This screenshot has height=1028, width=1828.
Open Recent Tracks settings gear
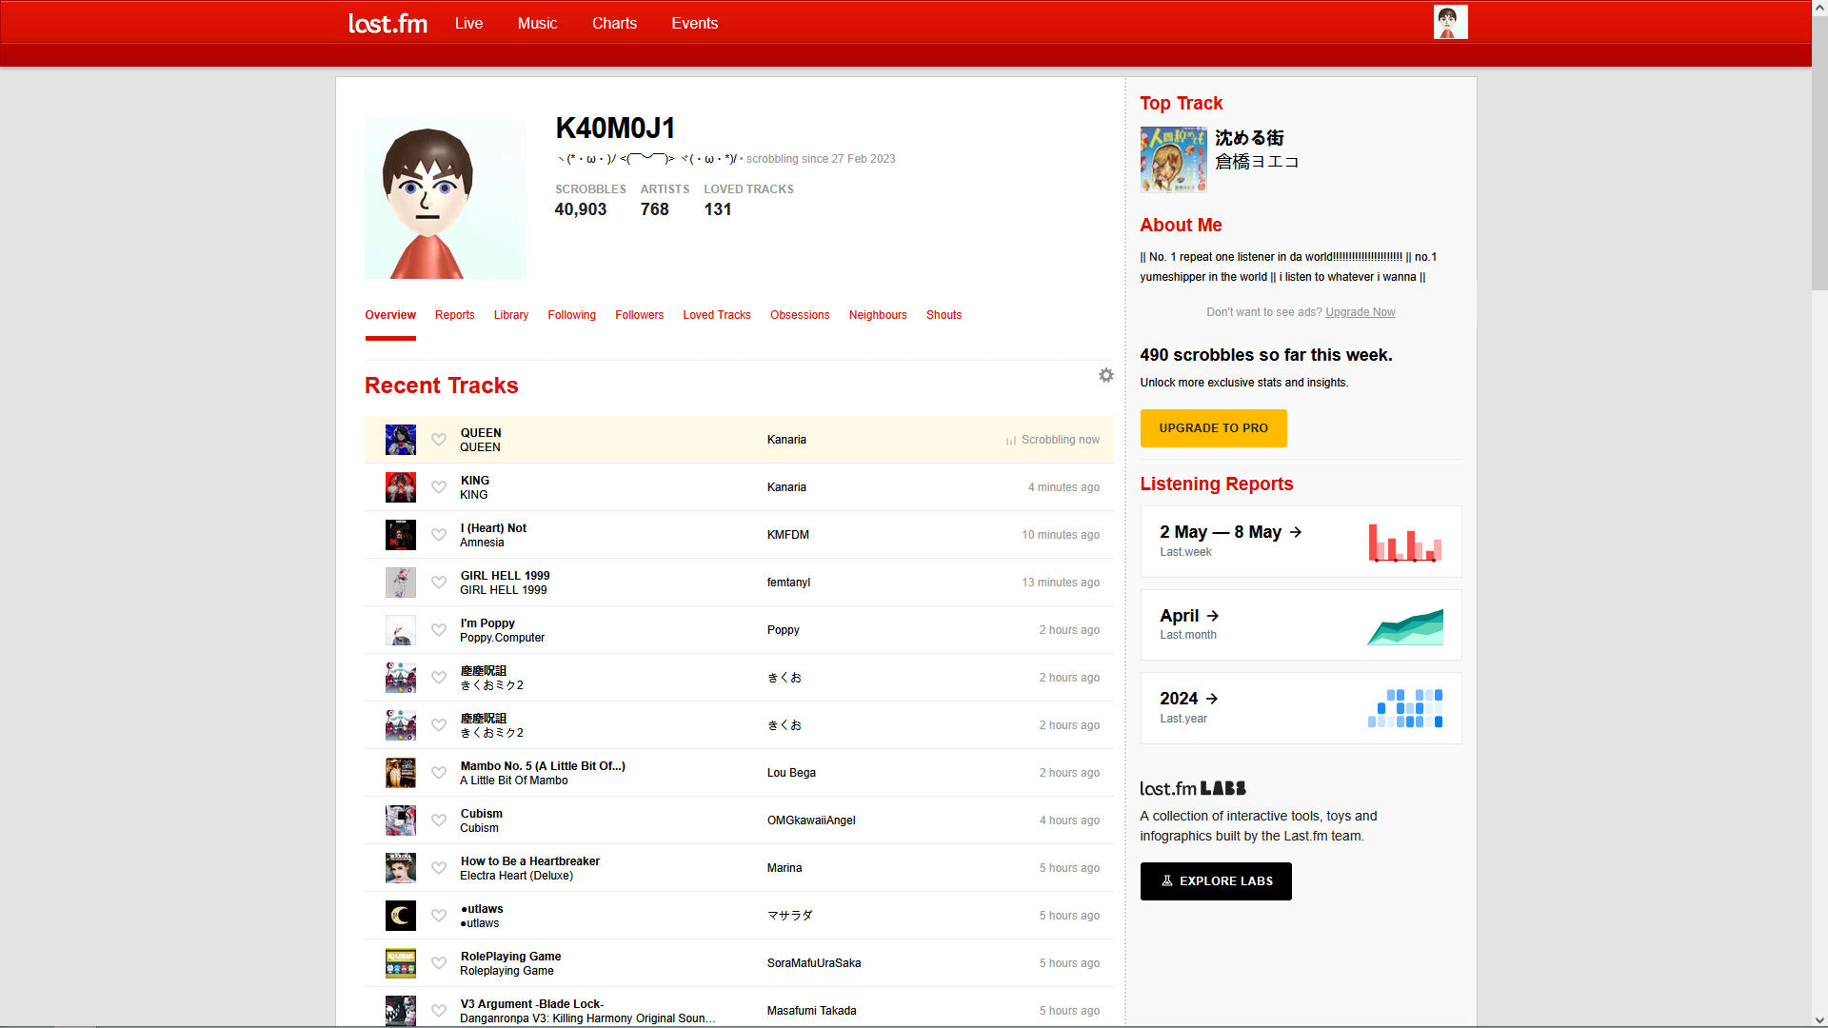coord(1105,375)
